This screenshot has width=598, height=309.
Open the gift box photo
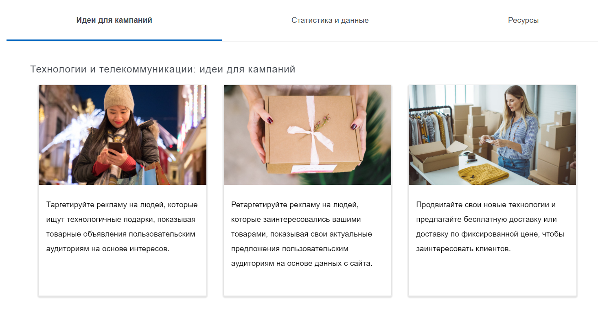point(307,135)
